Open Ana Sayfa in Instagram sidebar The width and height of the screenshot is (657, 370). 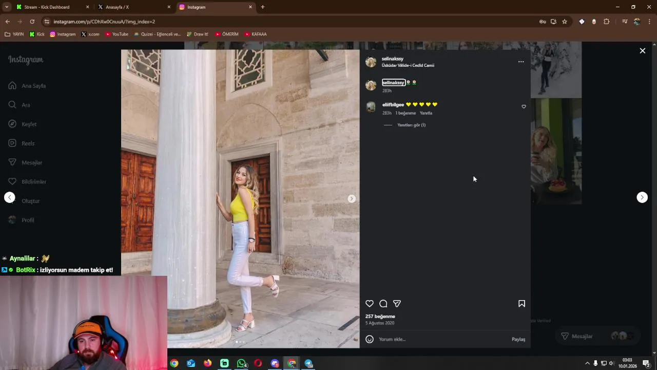click(27, 86)
